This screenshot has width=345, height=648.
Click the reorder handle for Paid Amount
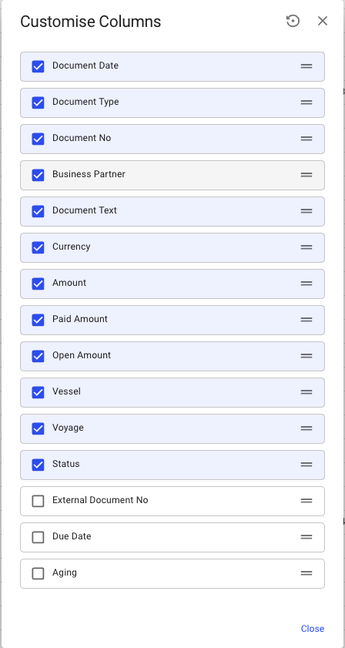click(x=306, y=320)
